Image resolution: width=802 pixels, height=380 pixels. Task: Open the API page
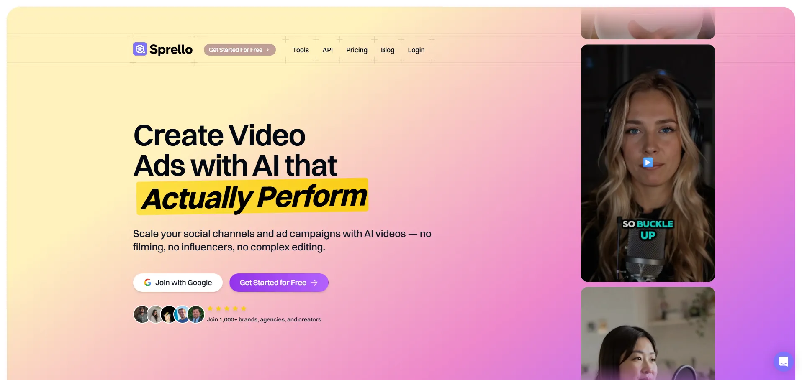click(x=327, y=50)
